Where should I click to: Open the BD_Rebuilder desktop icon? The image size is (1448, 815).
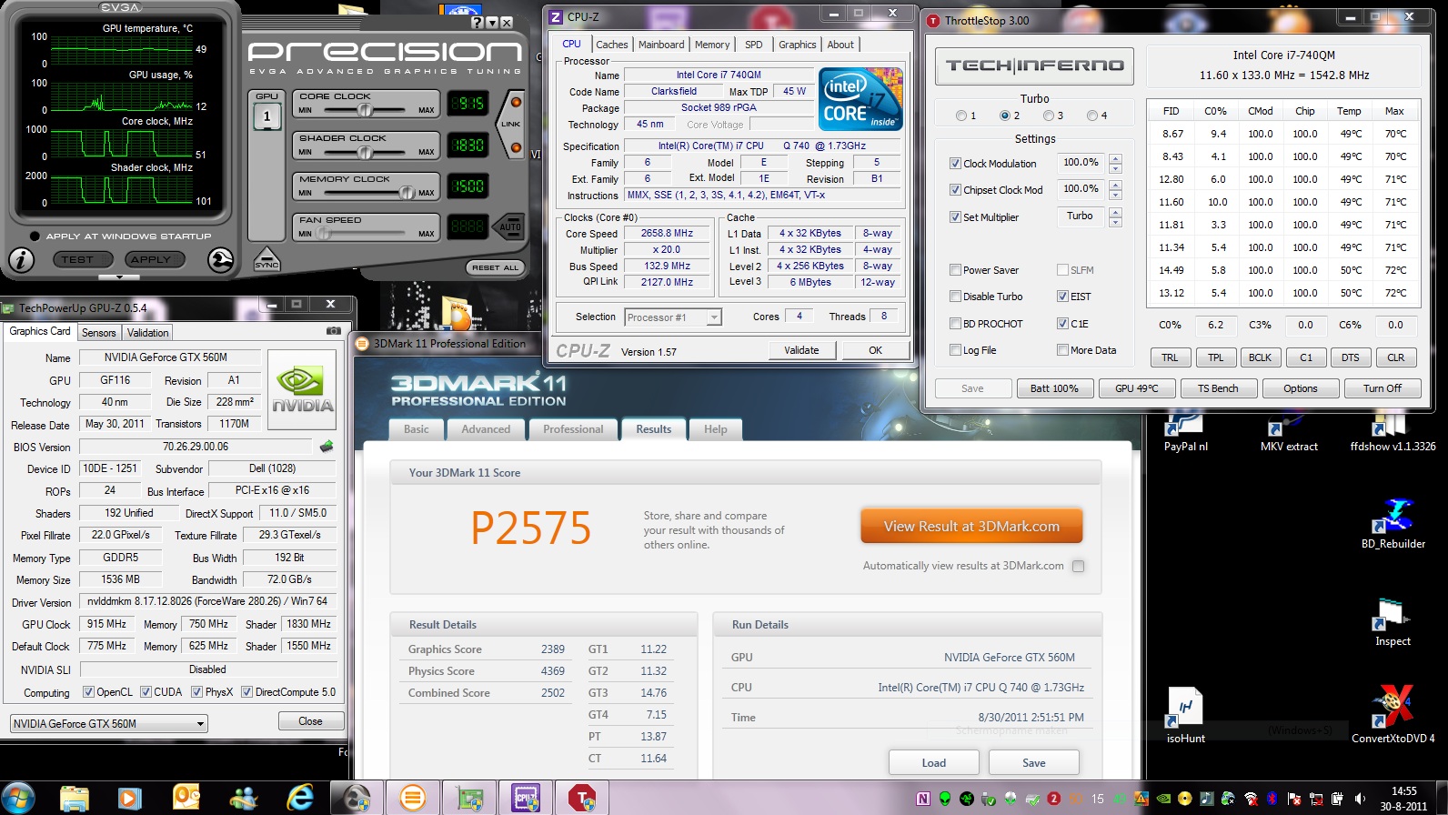pyautogui.click(x=1393, y=524)
